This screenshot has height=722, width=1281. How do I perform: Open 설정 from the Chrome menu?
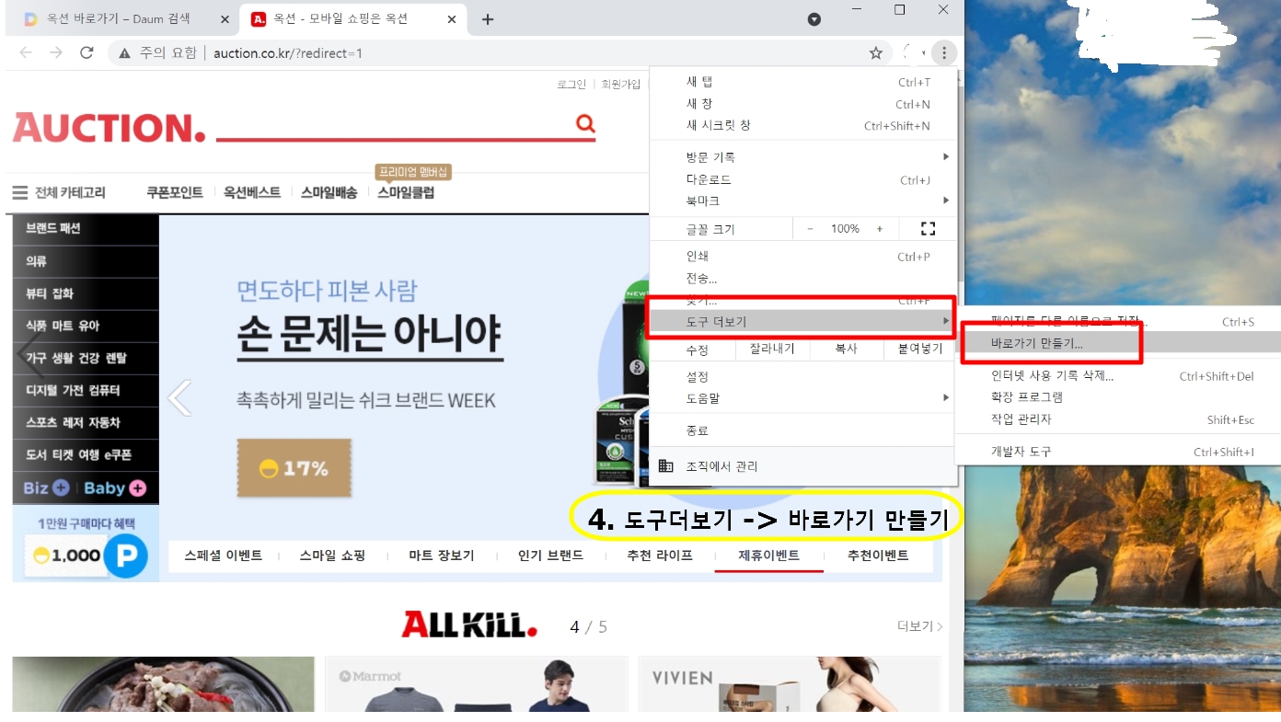pyautogui.click(x=803, y=377)
